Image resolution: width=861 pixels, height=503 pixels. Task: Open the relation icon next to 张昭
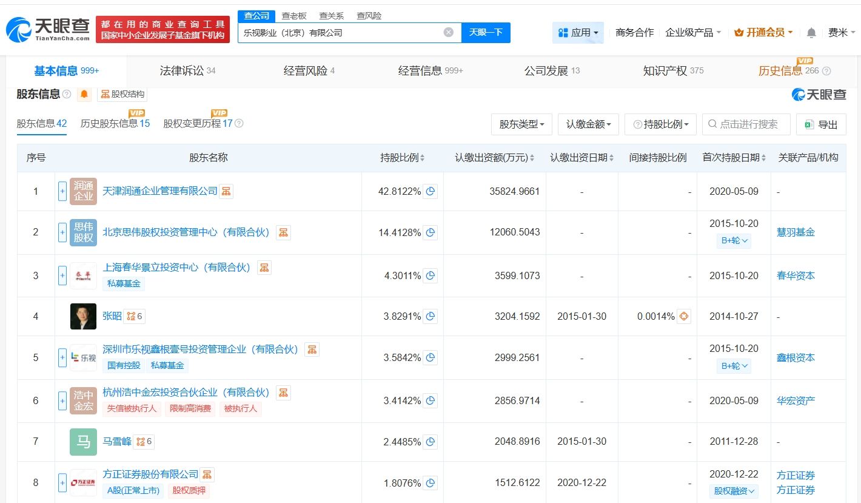pyautogui.click(x=134, y=316)
